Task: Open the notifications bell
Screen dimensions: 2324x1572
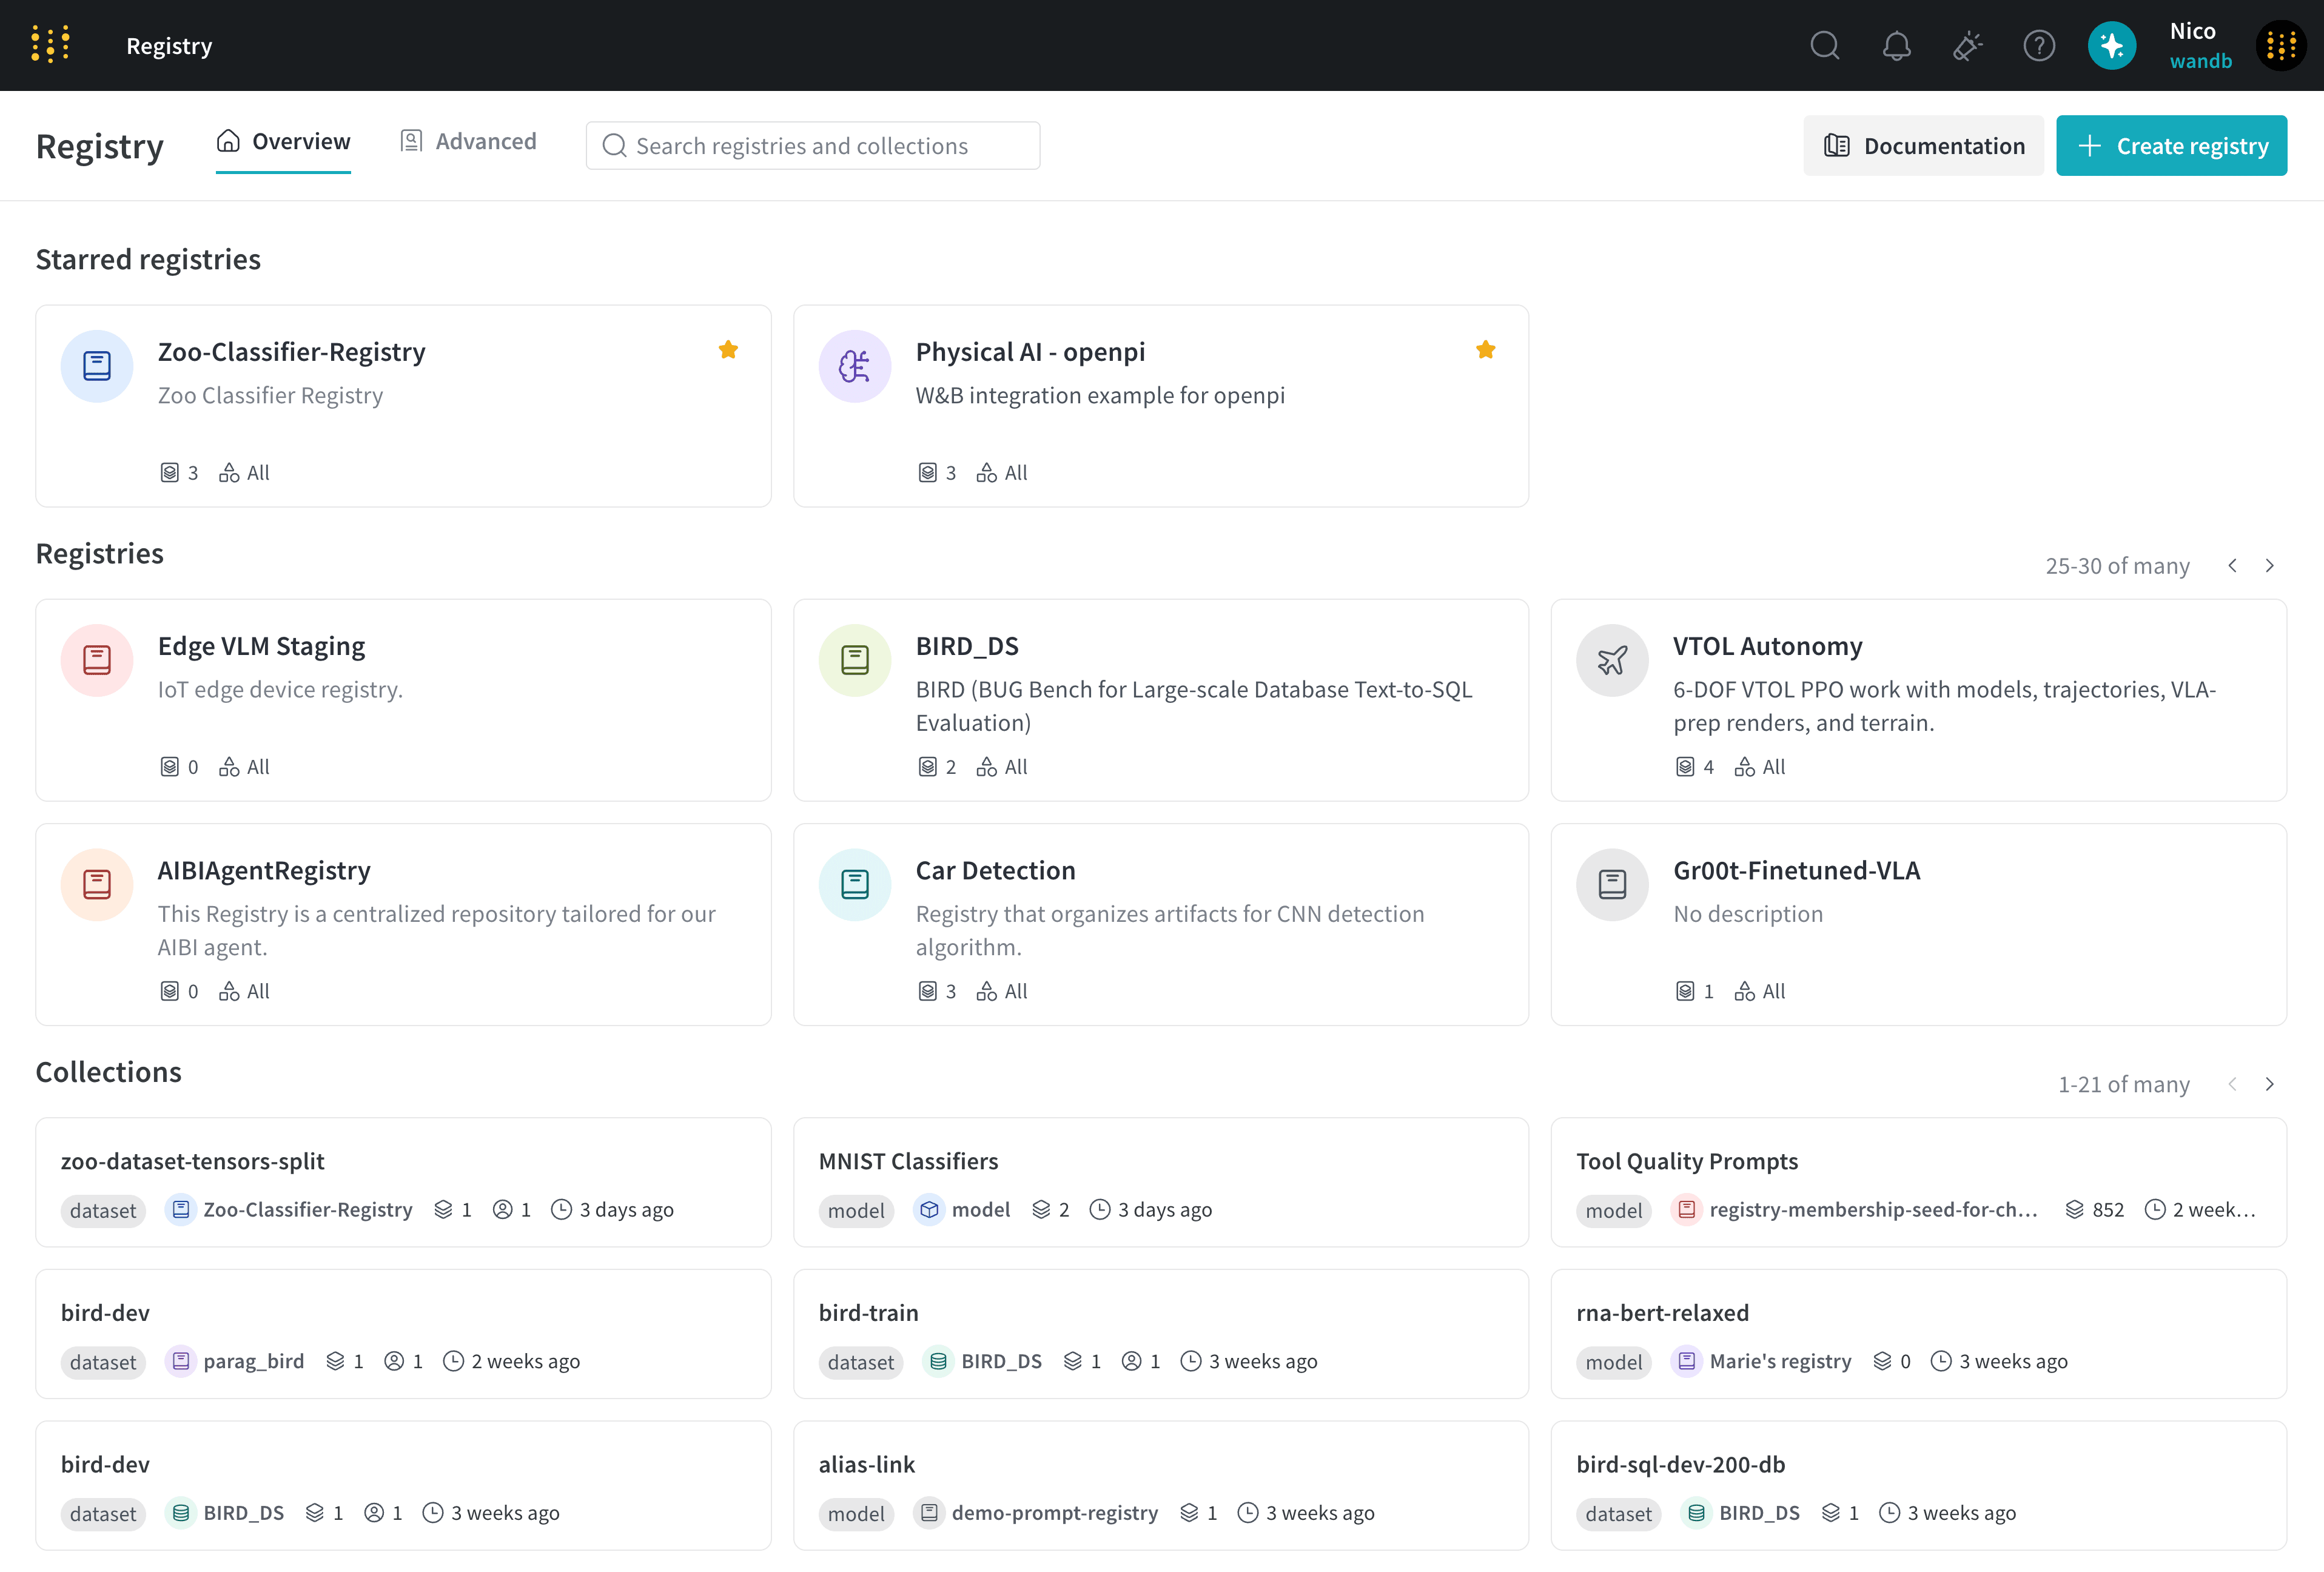Action: coord(1897,45)
